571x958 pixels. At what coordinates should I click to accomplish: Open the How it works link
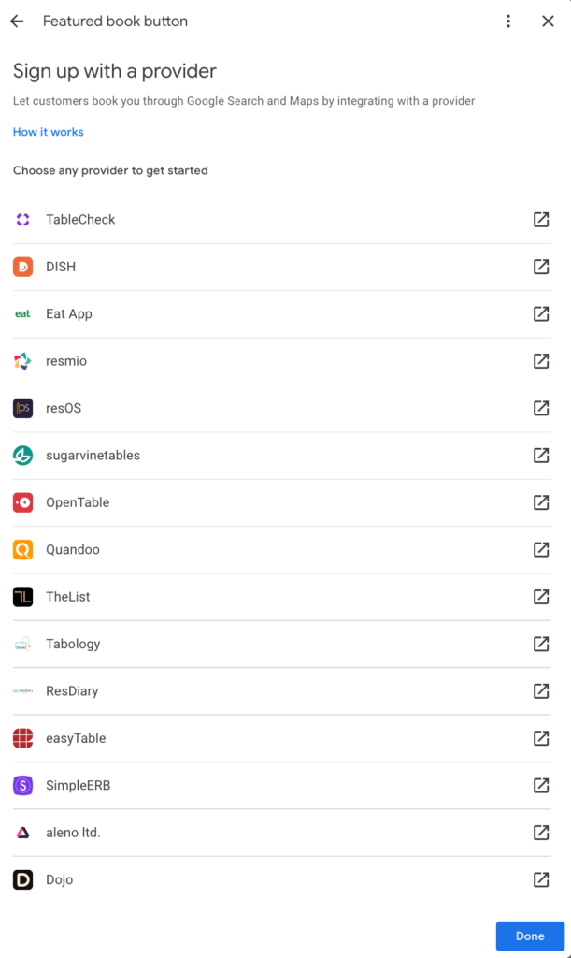pyautogui.click(x=49, y=132)
